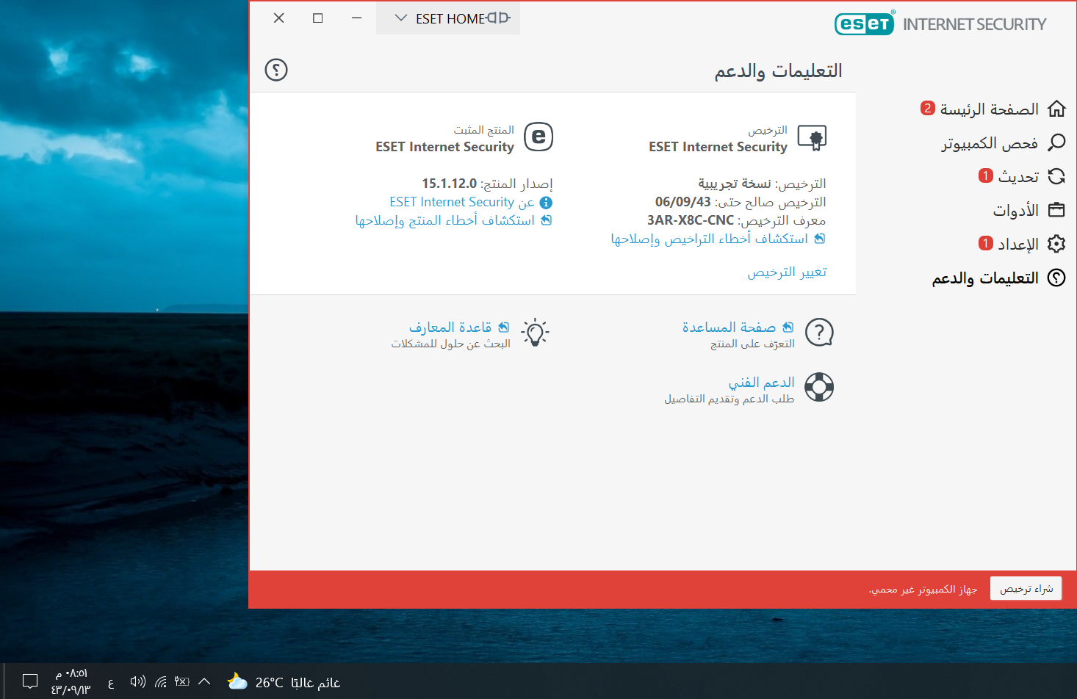Click the info icon beside About ESET Internet Security
The height and width of the screenshot is (699, 1077).
(x=546, y=203)
